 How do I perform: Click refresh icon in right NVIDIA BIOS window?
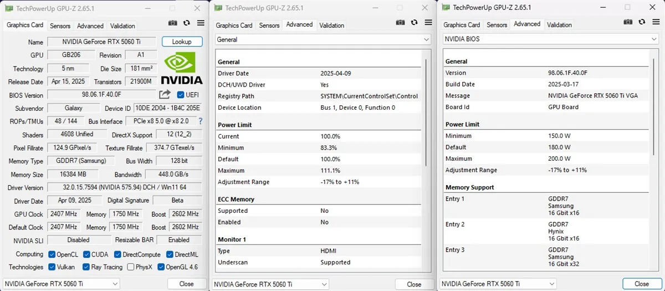(x=641, y=22)
